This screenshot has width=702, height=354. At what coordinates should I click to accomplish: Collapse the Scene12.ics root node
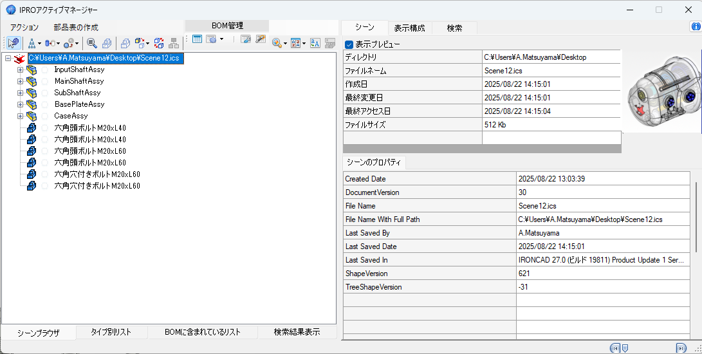[8, 59]
